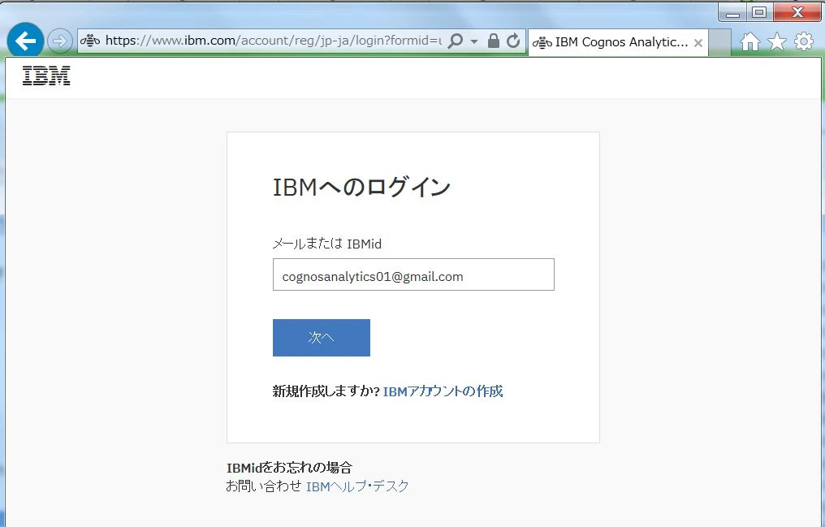This screenshot has height=527, width=825.
Task: Click the email or IBMid input field
Action: coord(413,274)
